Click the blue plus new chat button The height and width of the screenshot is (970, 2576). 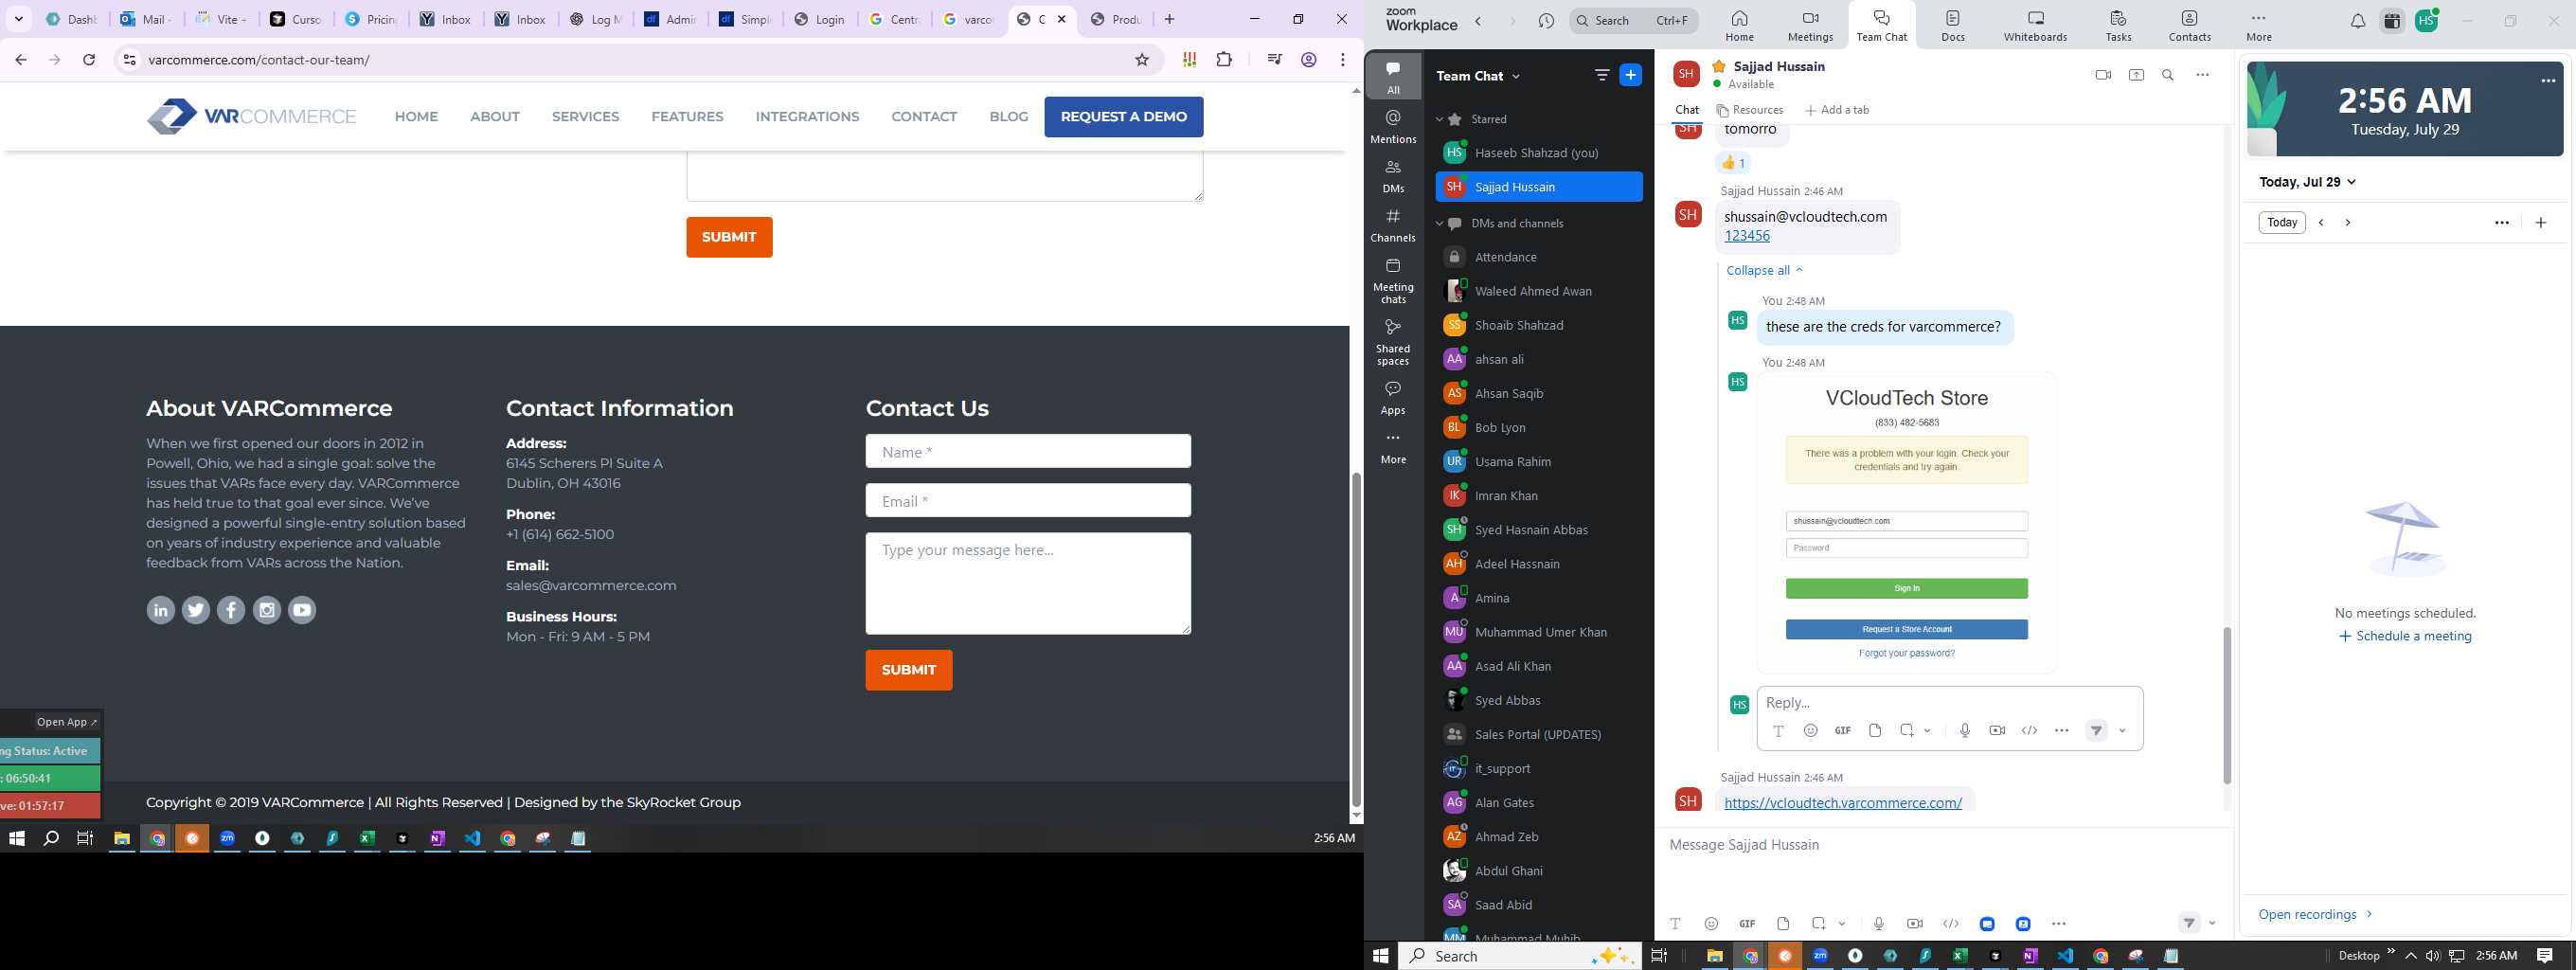point(1630,75)
